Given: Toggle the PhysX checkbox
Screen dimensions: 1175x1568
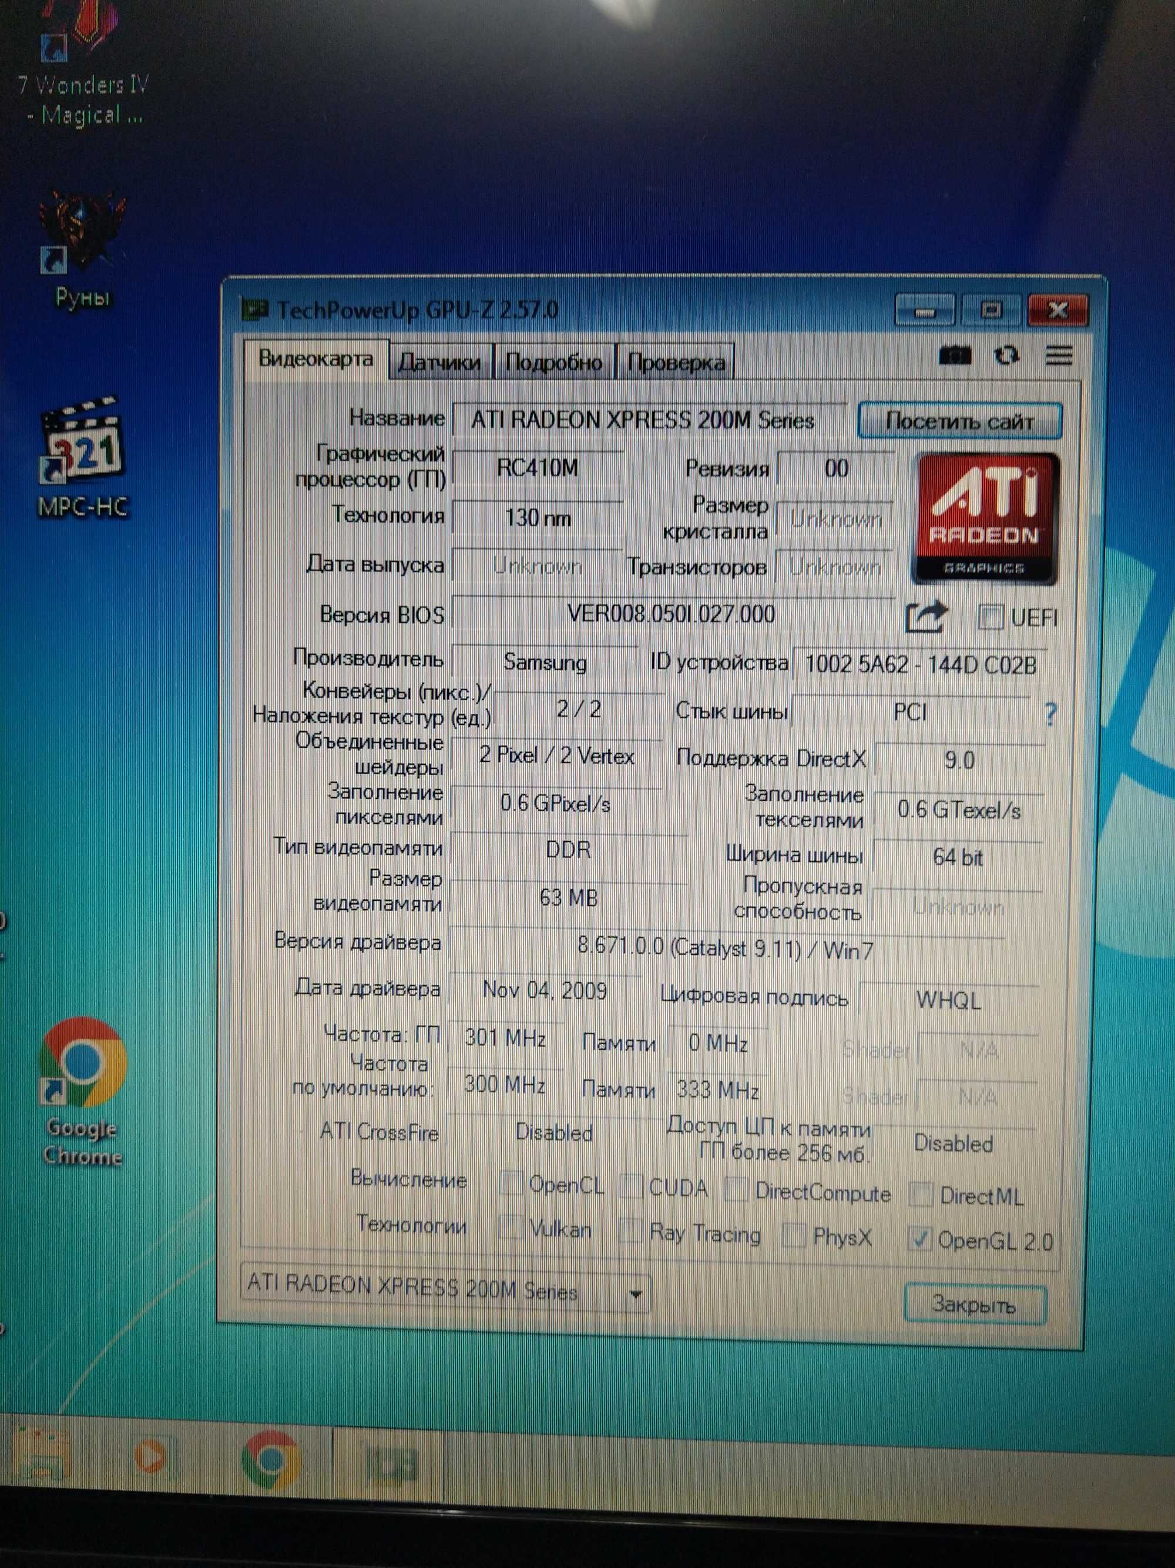Looking at the screenshot, I should point(795,1236).
